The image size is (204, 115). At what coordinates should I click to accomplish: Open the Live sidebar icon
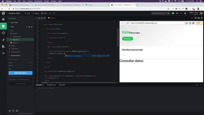point(4,53)
